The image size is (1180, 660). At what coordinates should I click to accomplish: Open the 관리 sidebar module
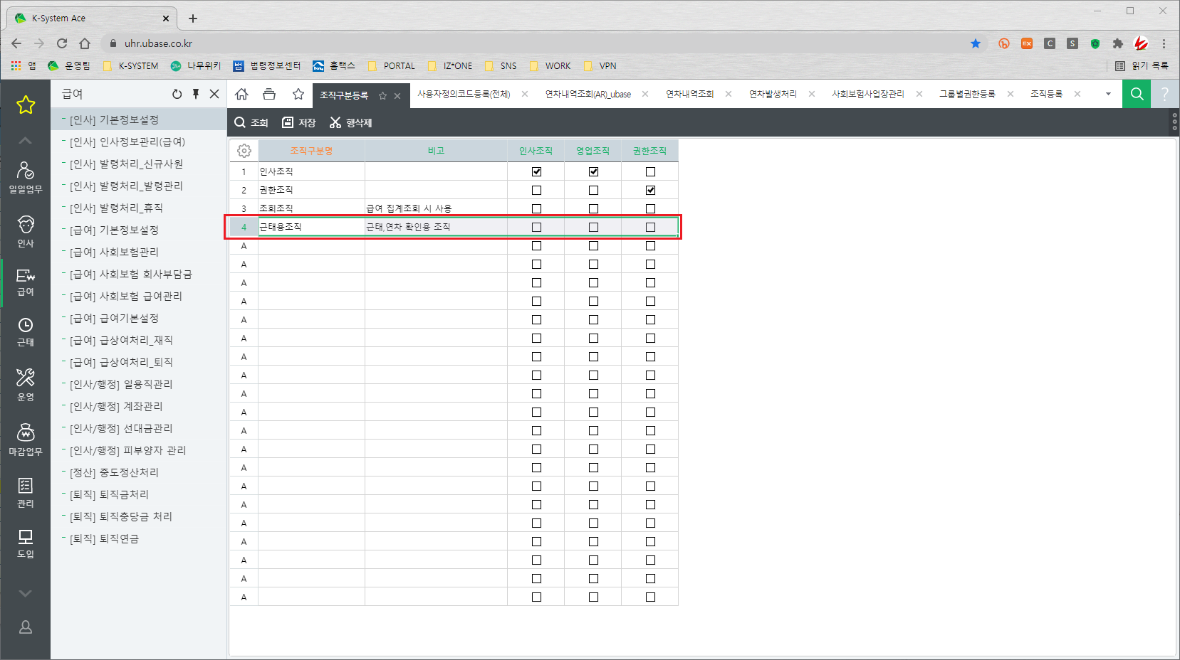[x=26, y=493]
